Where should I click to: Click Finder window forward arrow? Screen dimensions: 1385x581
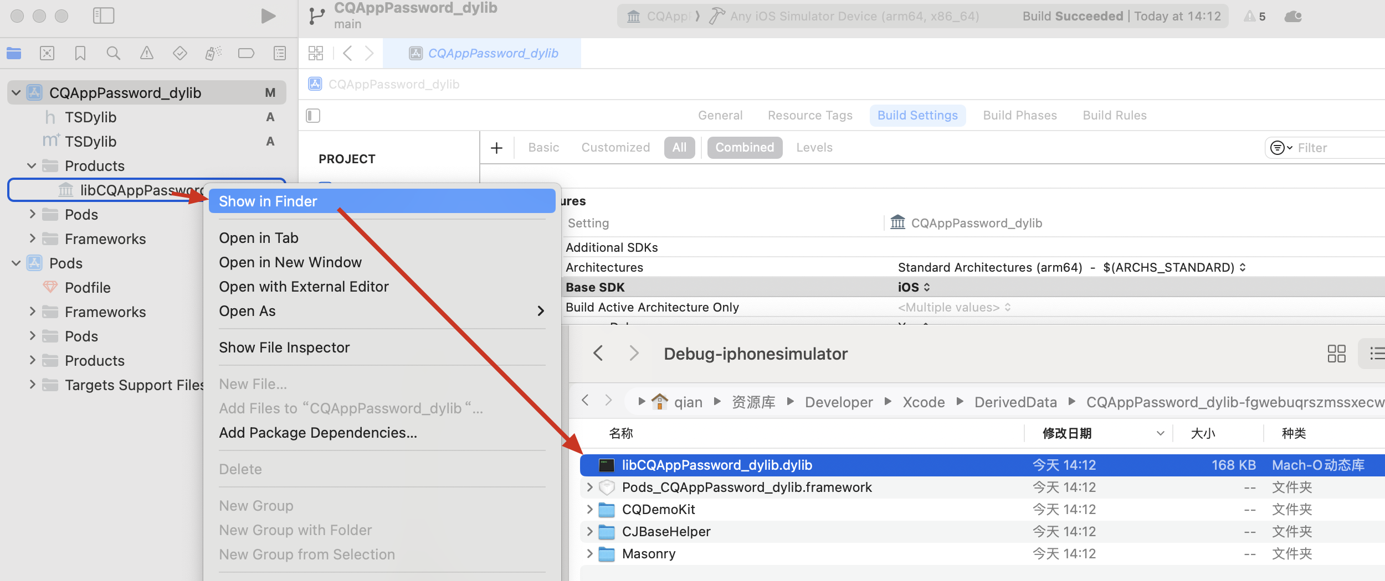coord(634,353)
